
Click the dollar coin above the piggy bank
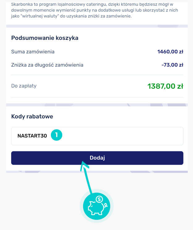99,199
